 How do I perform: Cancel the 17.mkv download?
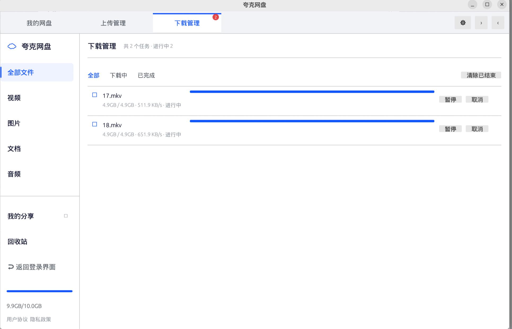477,100
